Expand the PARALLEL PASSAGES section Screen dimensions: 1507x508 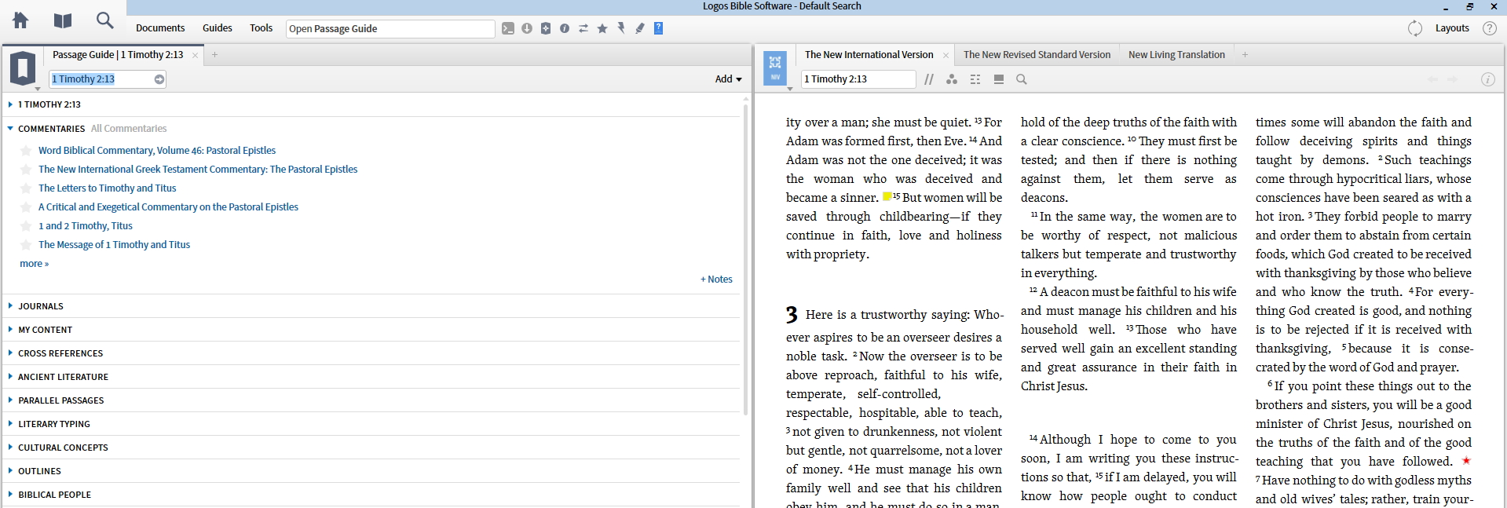(10, 400)
